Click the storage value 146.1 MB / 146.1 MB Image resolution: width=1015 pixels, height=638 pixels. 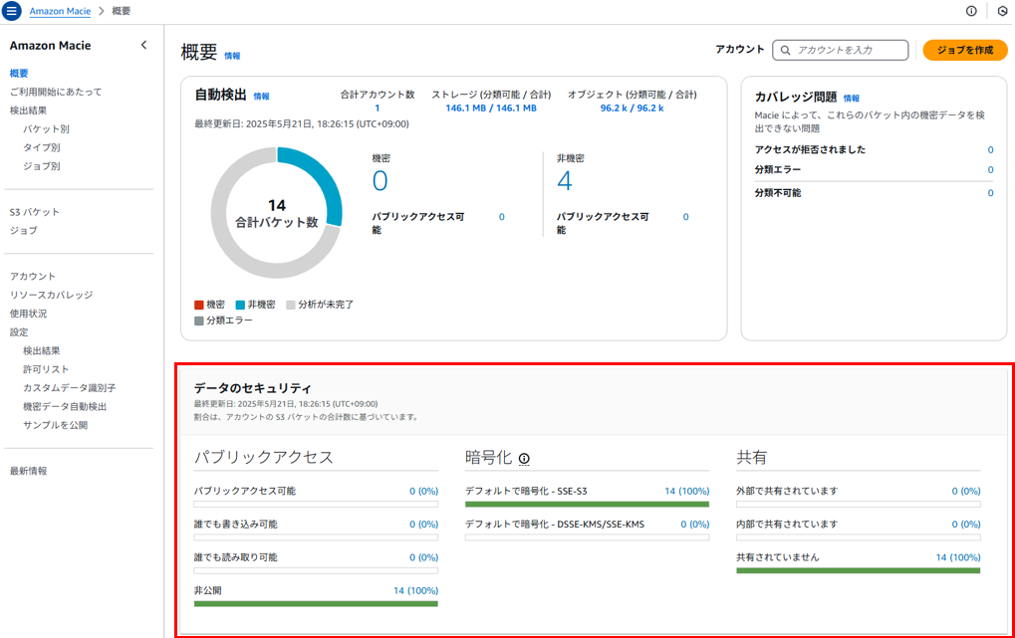[x=491, y=108]
